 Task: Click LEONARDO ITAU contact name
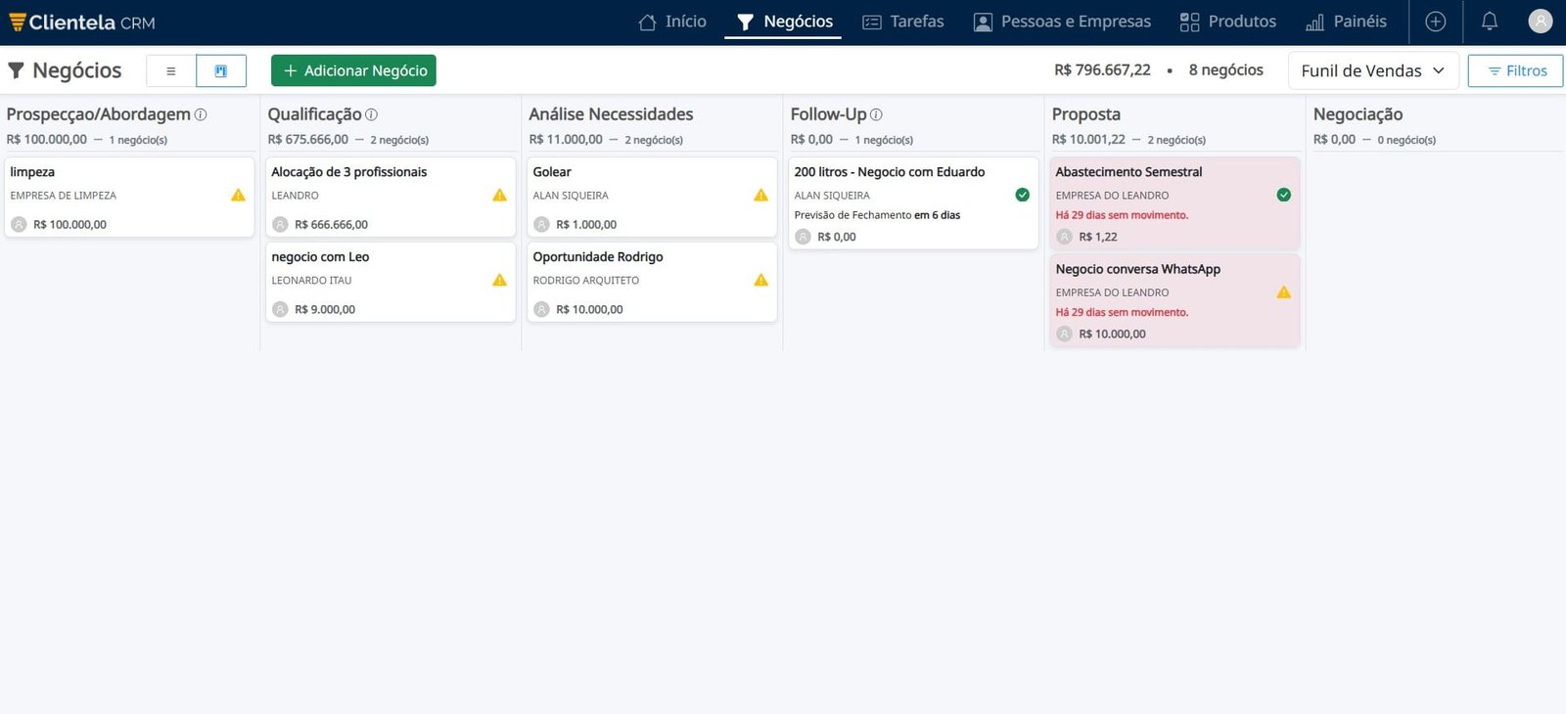coord(311,281)
